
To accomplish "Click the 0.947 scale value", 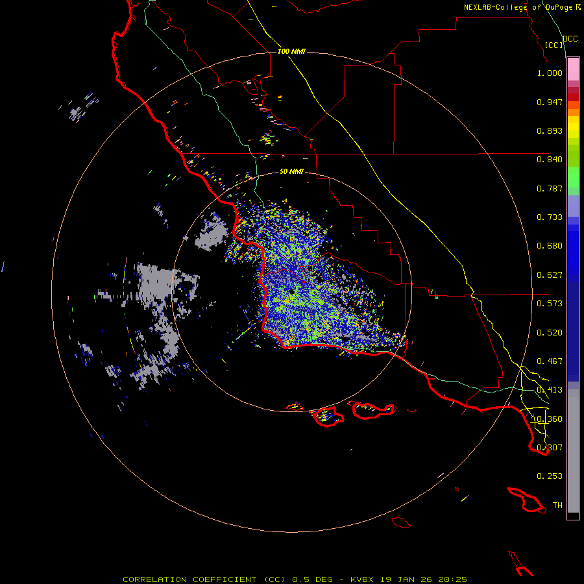I will point(550,102).
